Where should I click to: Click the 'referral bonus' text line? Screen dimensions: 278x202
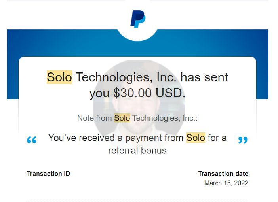(137, 151)
